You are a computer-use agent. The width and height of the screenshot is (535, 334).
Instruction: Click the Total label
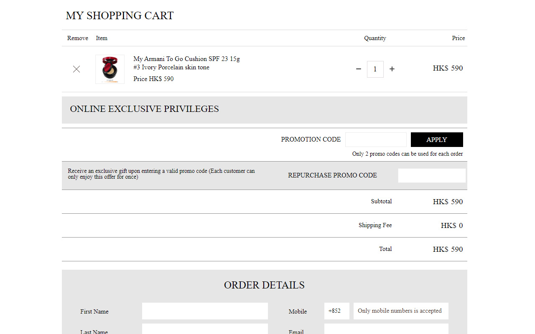[x=385, y=249]
